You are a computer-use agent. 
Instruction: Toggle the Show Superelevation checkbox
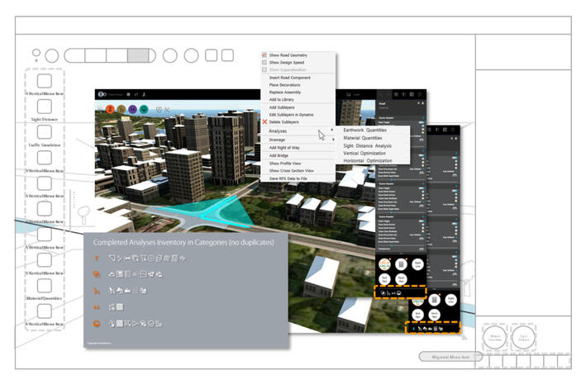pos(264,69)
